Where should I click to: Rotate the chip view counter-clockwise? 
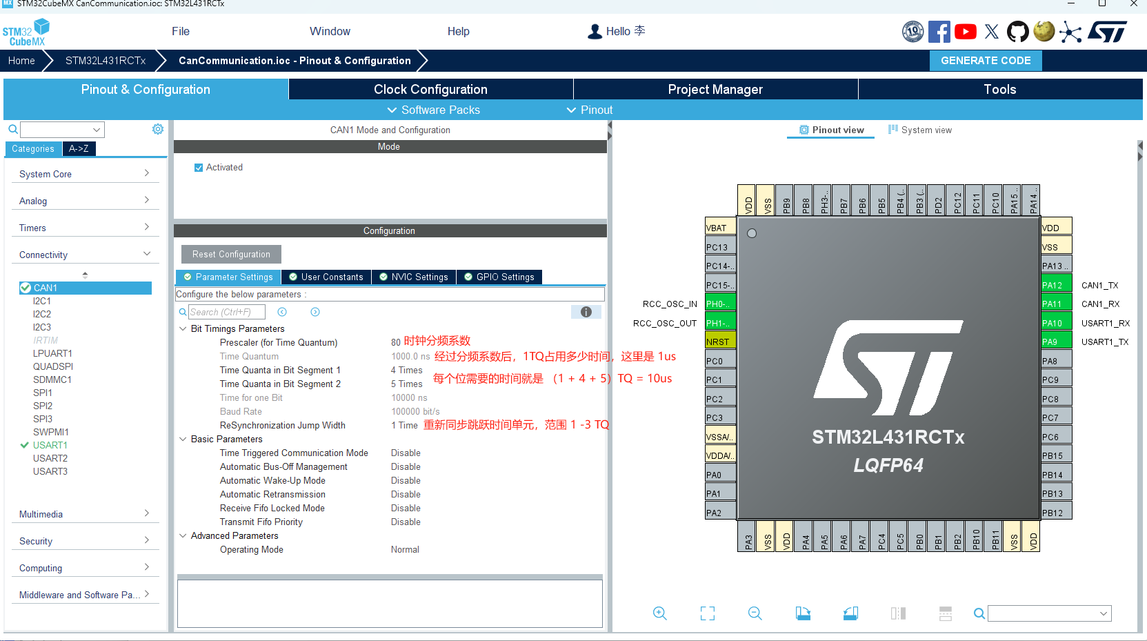click(850, 613)
